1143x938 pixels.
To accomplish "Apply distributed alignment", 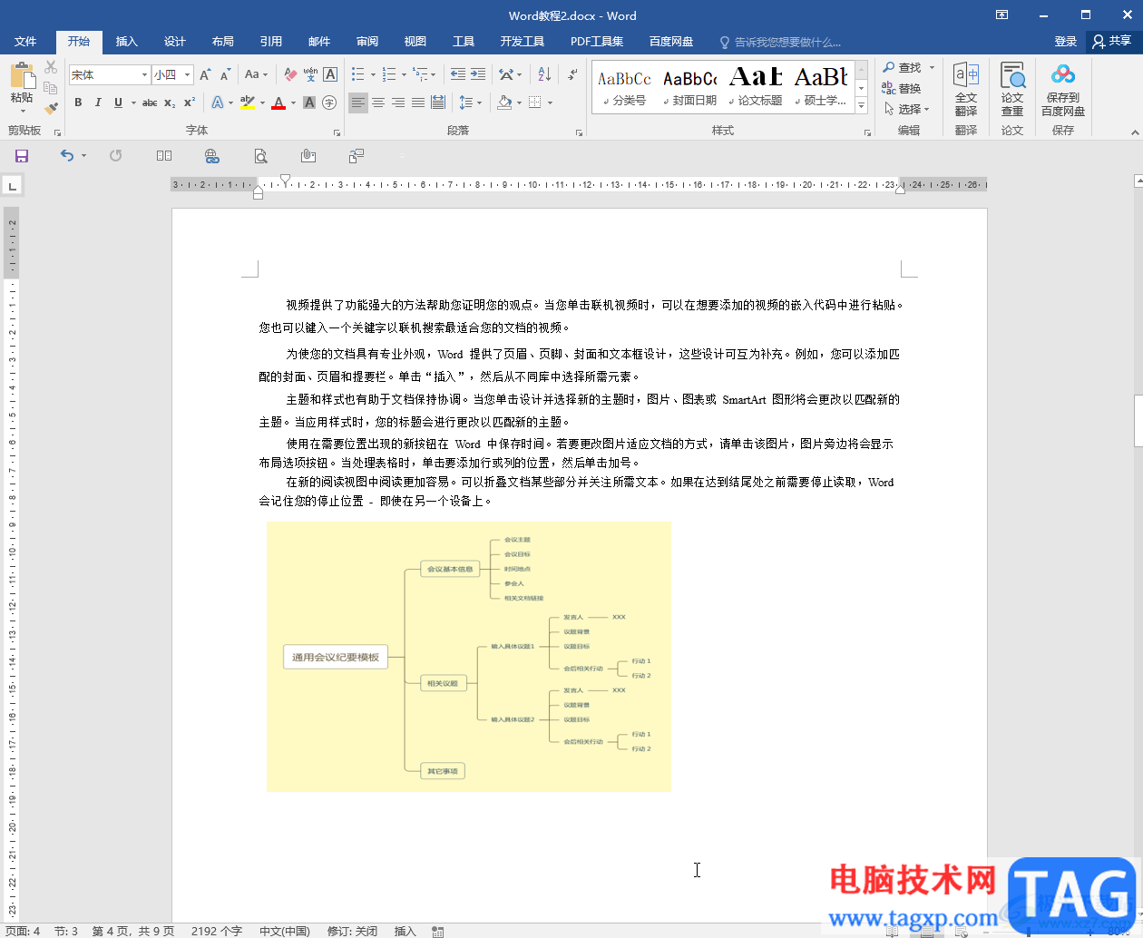I will (x=438, y=103).
